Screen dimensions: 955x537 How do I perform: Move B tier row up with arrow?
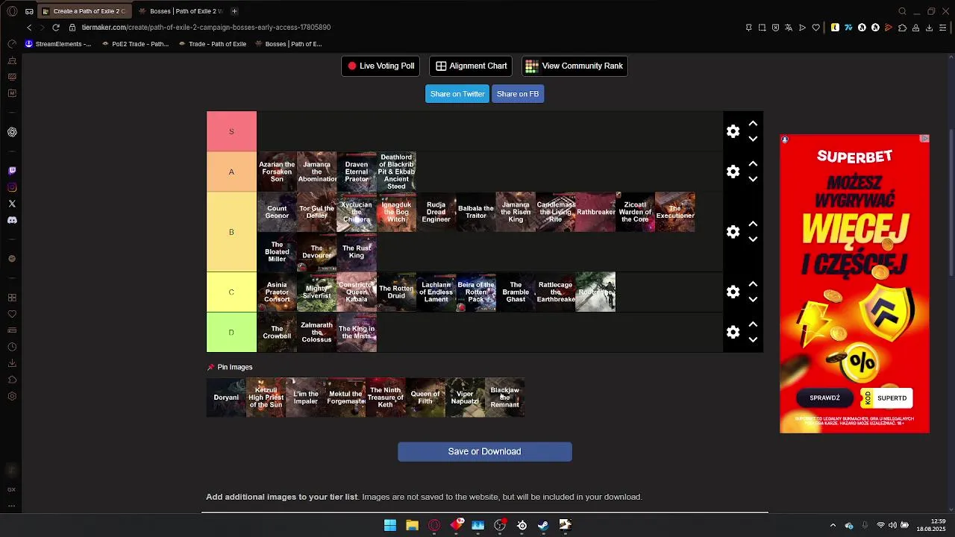click(x=753, y=224)
